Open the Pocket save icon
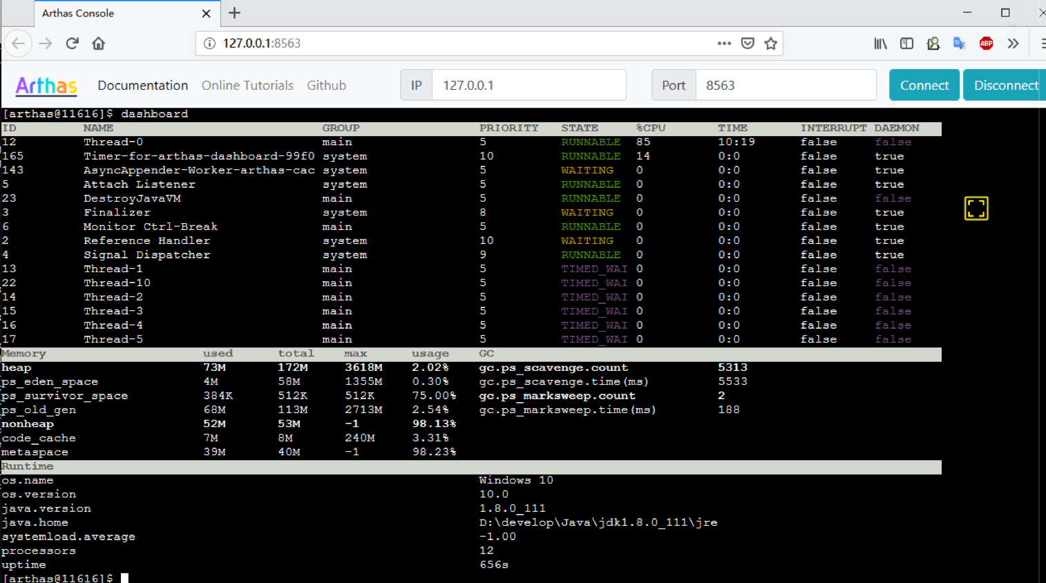This screenshot has width=1046, height=583. tap(747, 44)
